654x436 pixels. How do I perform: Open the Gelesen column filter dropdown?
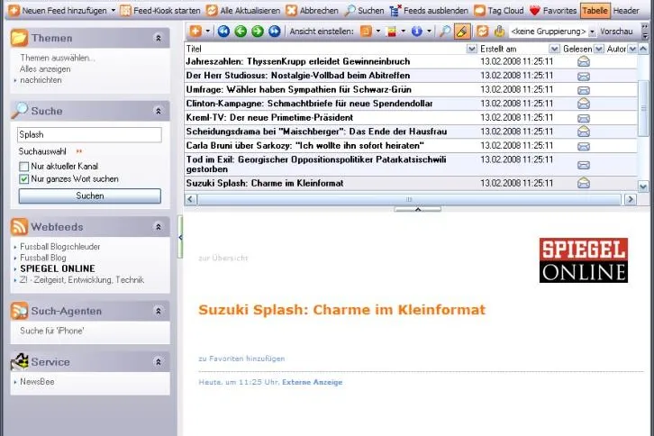[598, 49]
